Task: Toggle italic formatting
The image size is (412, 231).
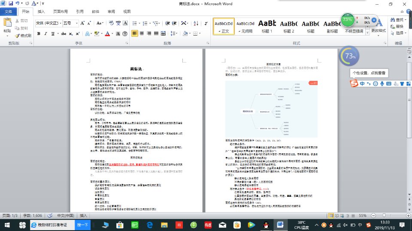Action: click(x=45, y=34)
